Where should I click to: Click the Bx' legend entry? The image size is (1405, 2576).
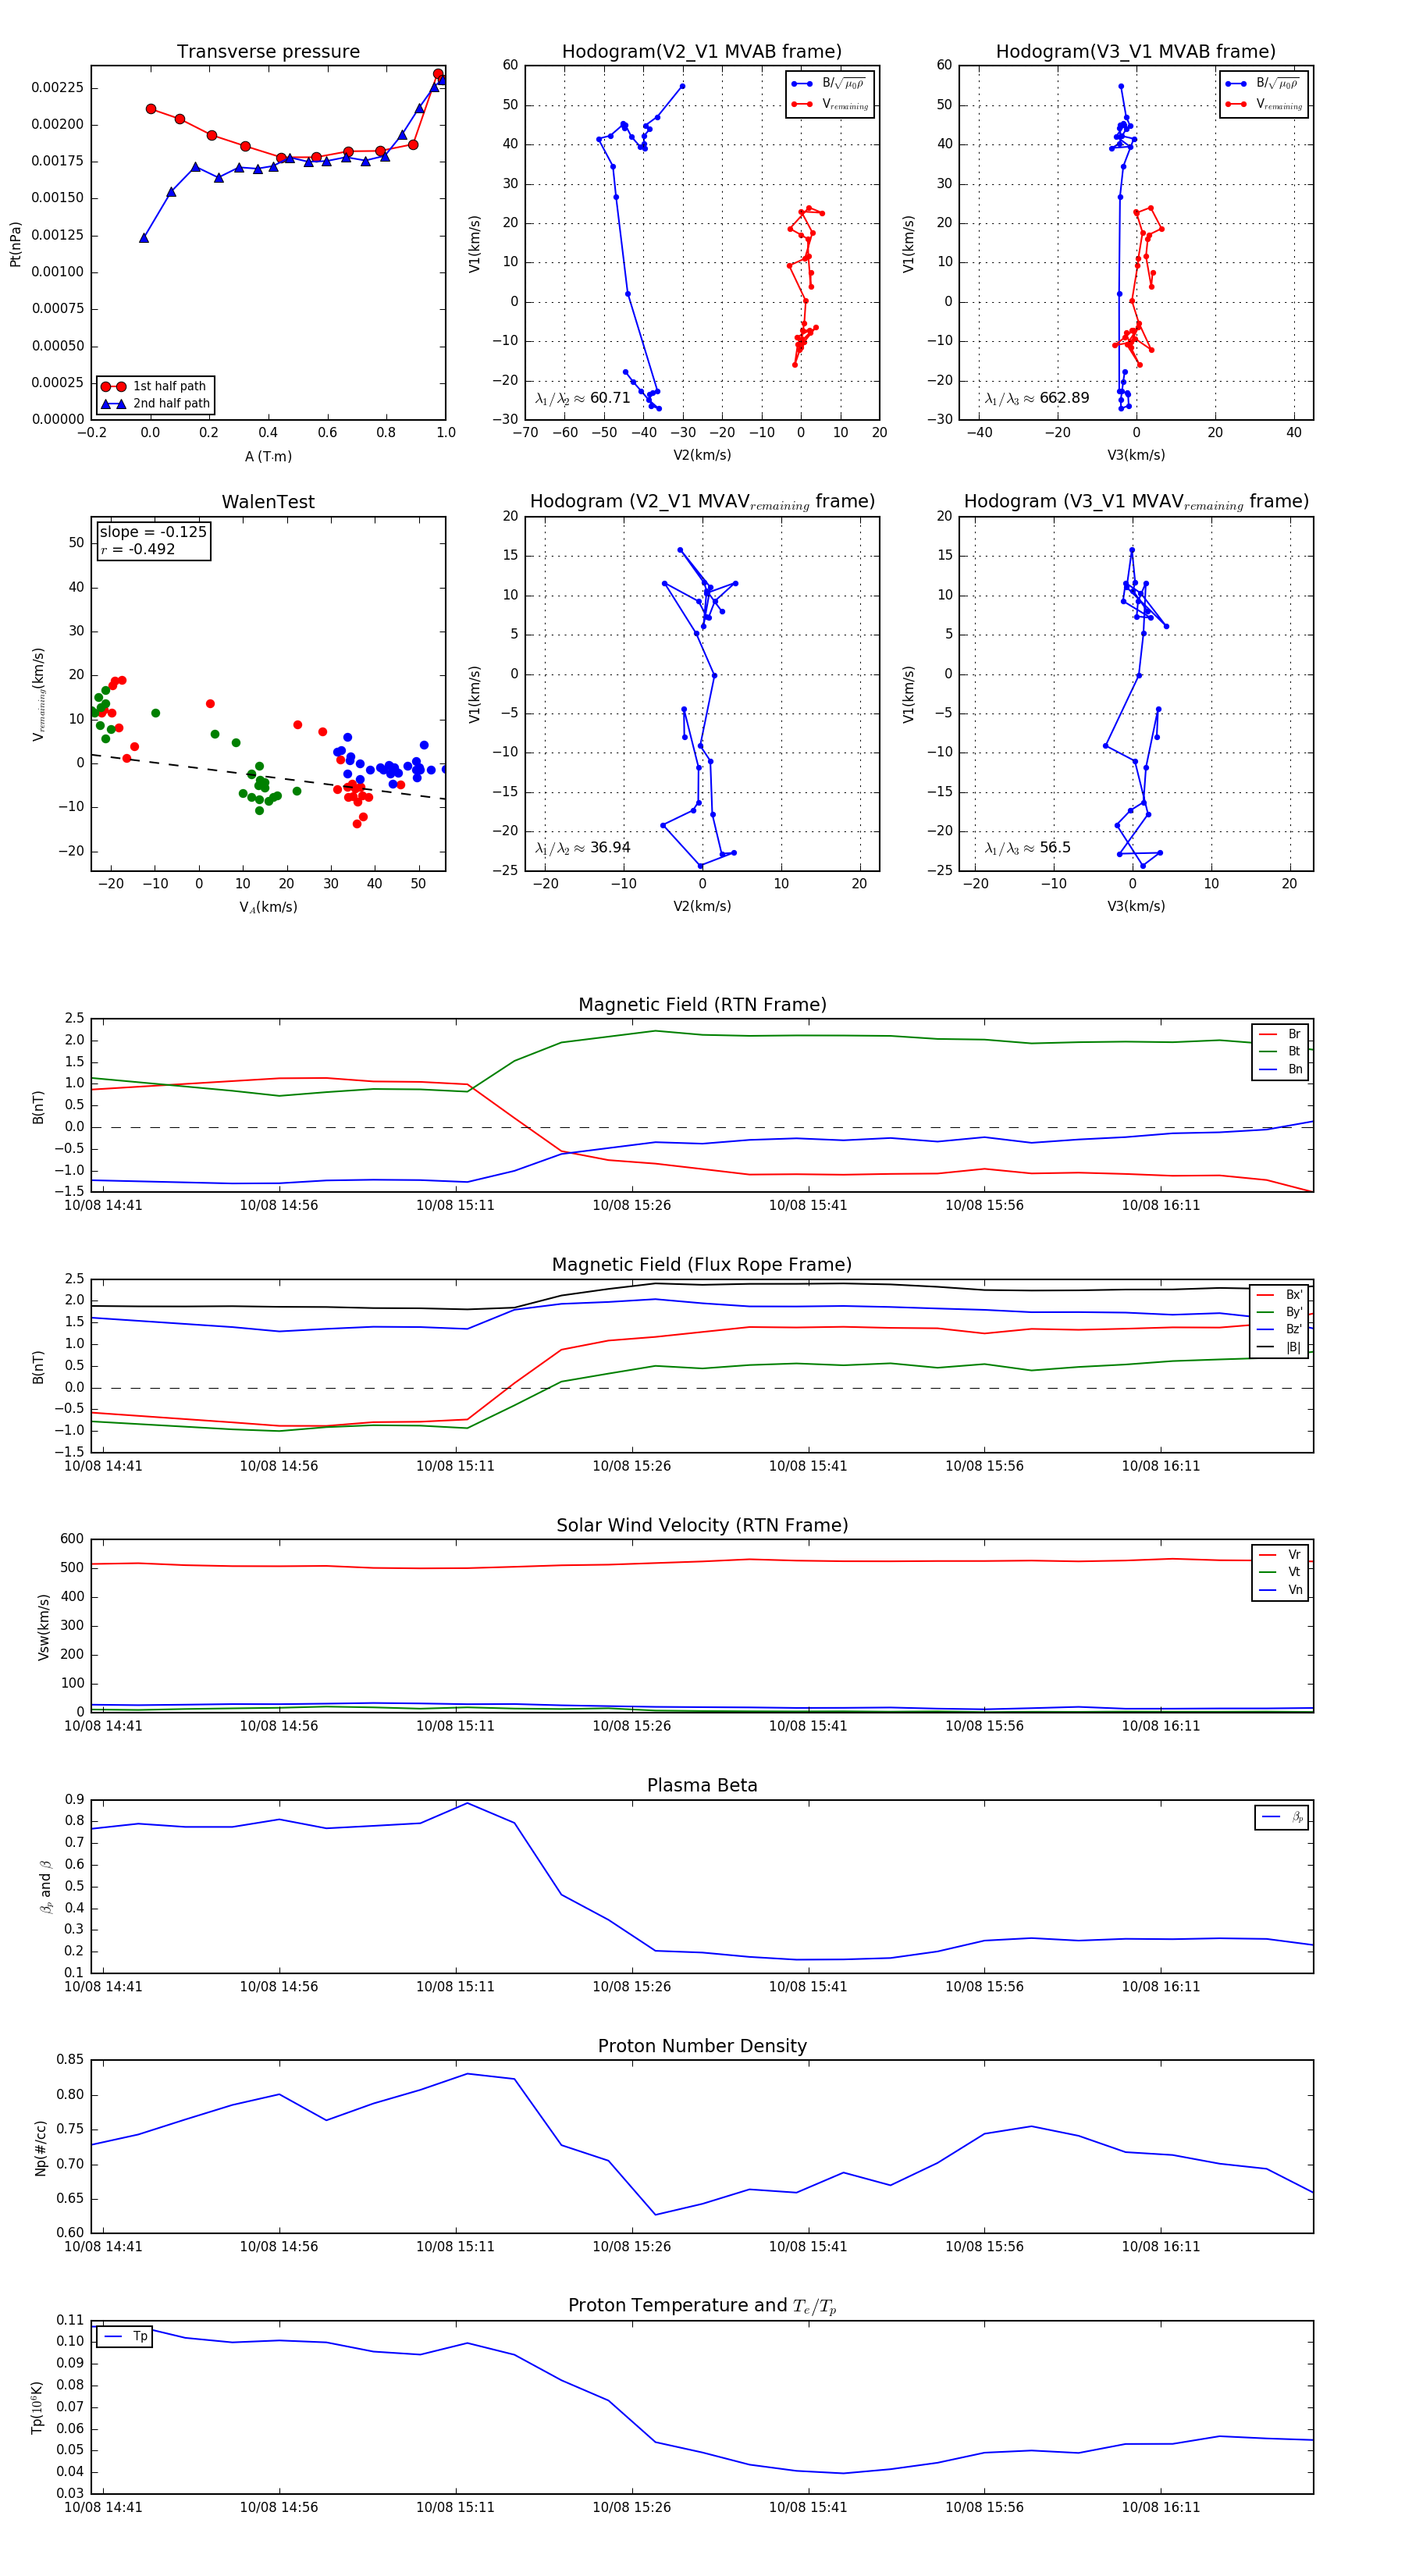click(x=1280, y=1294)
